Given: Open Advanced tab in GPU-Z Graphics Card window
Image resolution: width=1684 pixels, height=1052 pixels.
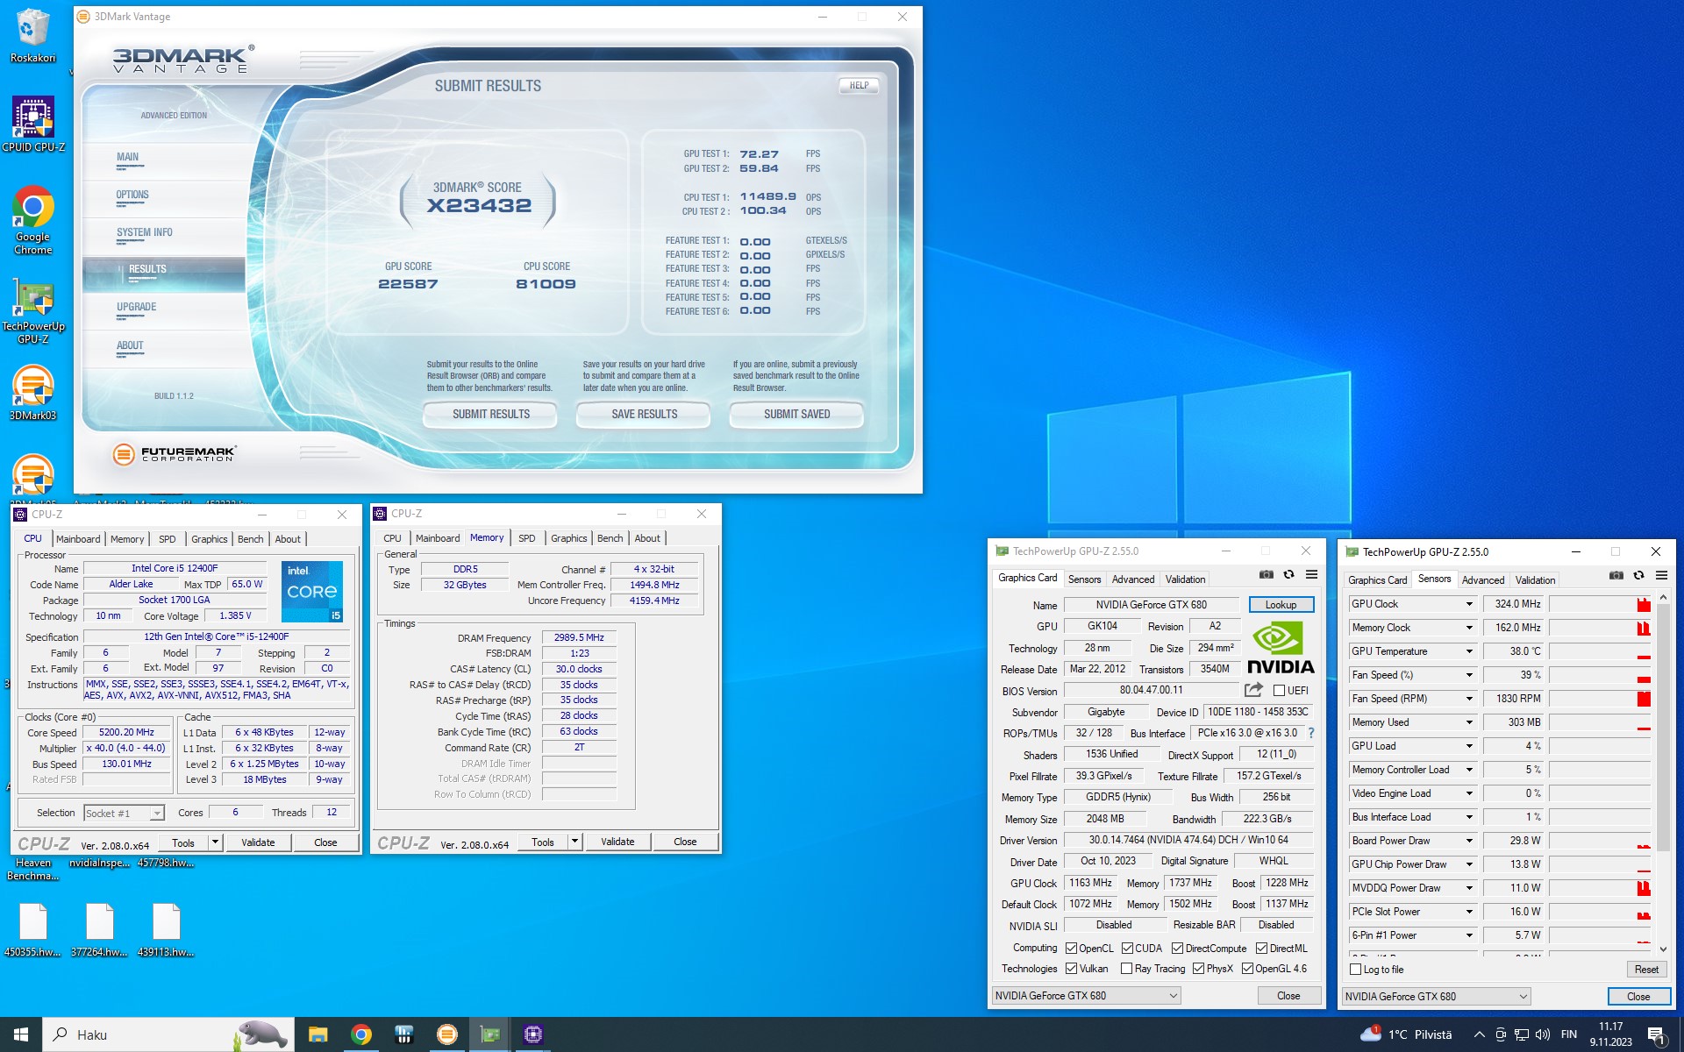Looking at the screenshot, I should point(1133,579).
